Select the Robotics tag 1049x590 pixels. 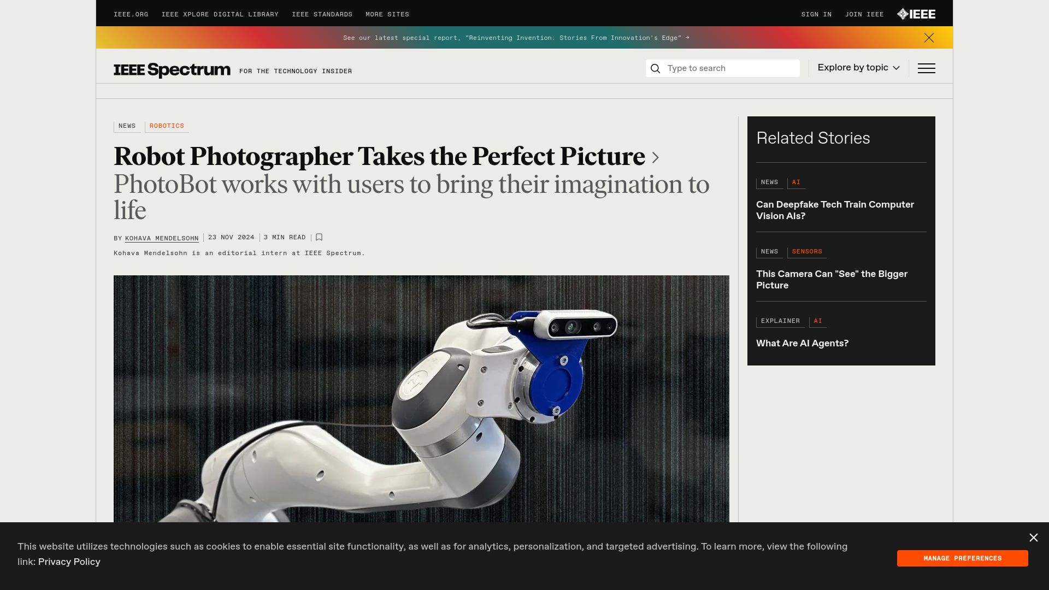click(x=167, y=126)
